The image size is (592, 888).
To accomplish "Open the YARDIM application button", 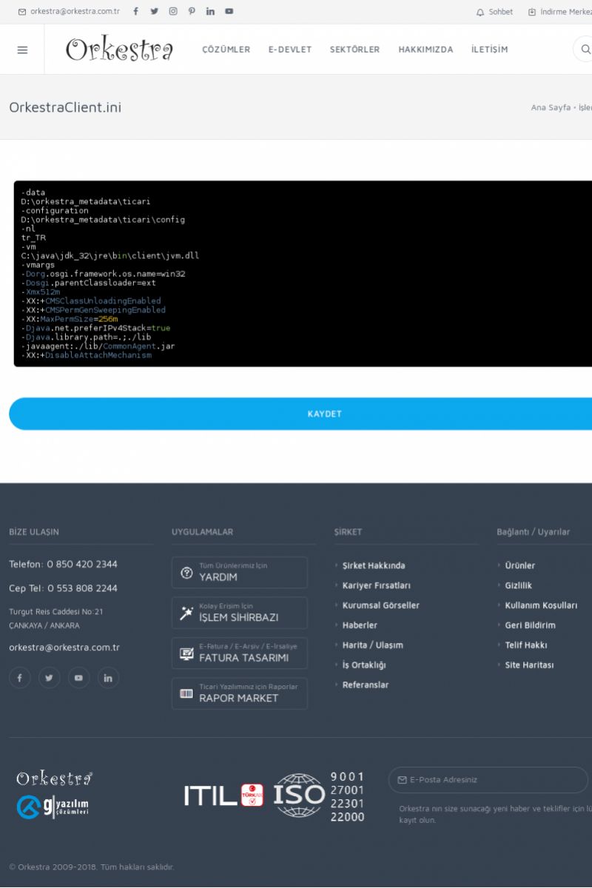I will click(239, 572).
